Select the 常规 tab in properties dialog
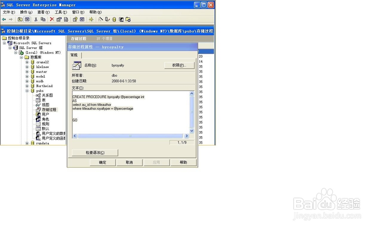382x229 pixels. tap(74, 55)
